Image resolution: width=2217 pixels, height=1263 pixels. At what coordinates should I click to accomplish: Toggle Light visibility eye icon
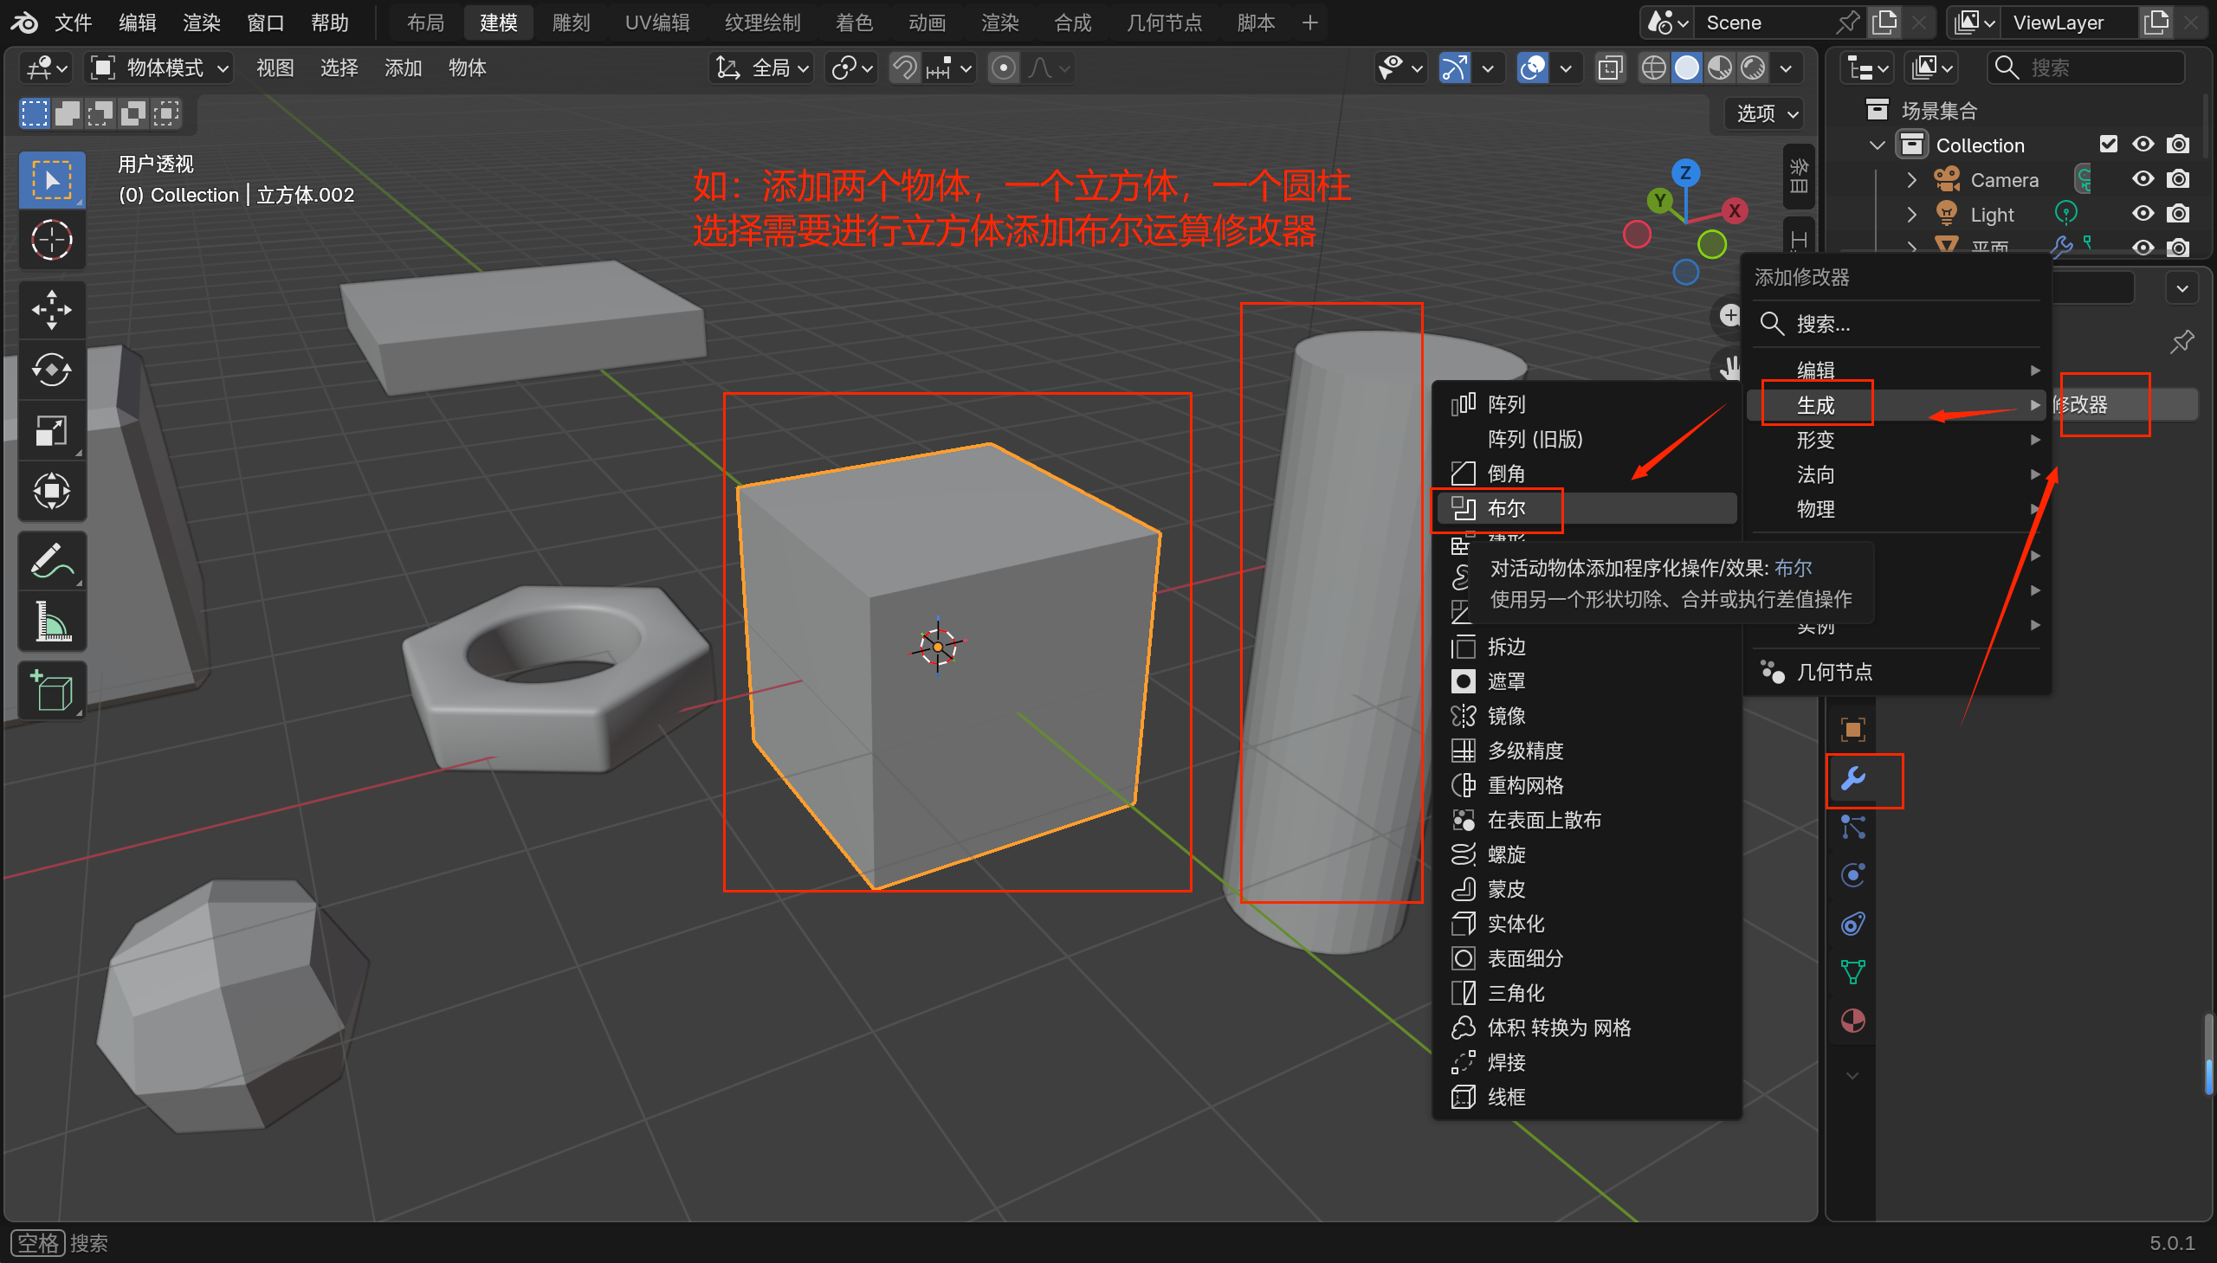click(x=2143, y=215)
